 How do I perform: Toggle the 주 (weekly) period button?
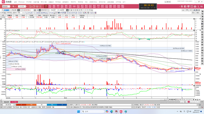pyautogui.click(x=69, y=10)
